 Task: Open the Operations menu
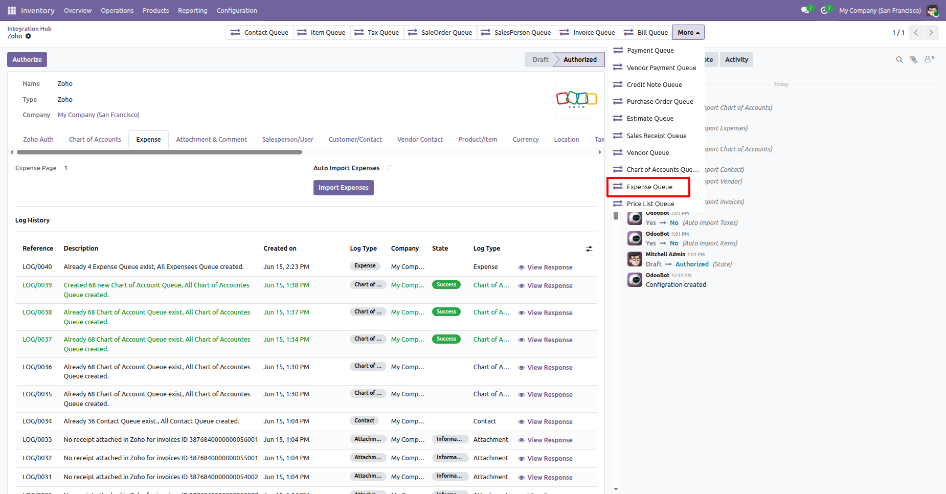click(x=117, y=10)
